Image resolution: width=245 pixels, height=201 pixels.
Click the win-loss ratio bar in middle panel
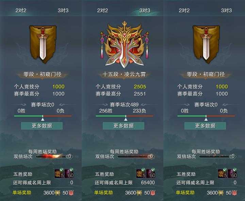click(x=125, y=116)
